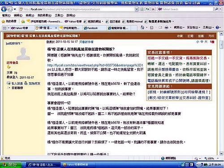Open the zoom level 100% dropdown
The height and width of the screenshot is (168, 224).
click(x=211, y=158)
